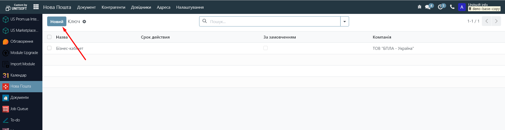Open the debug bug icon
Viewport: 505px width, 130px height.
point(419,7)
